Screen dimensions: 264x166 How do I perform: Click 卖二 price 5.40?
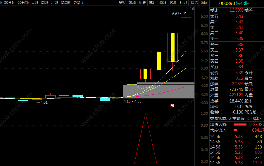239,33
